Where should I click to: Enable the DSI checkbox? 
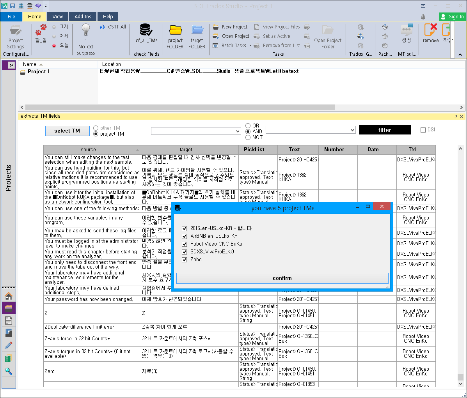point(423,130)
